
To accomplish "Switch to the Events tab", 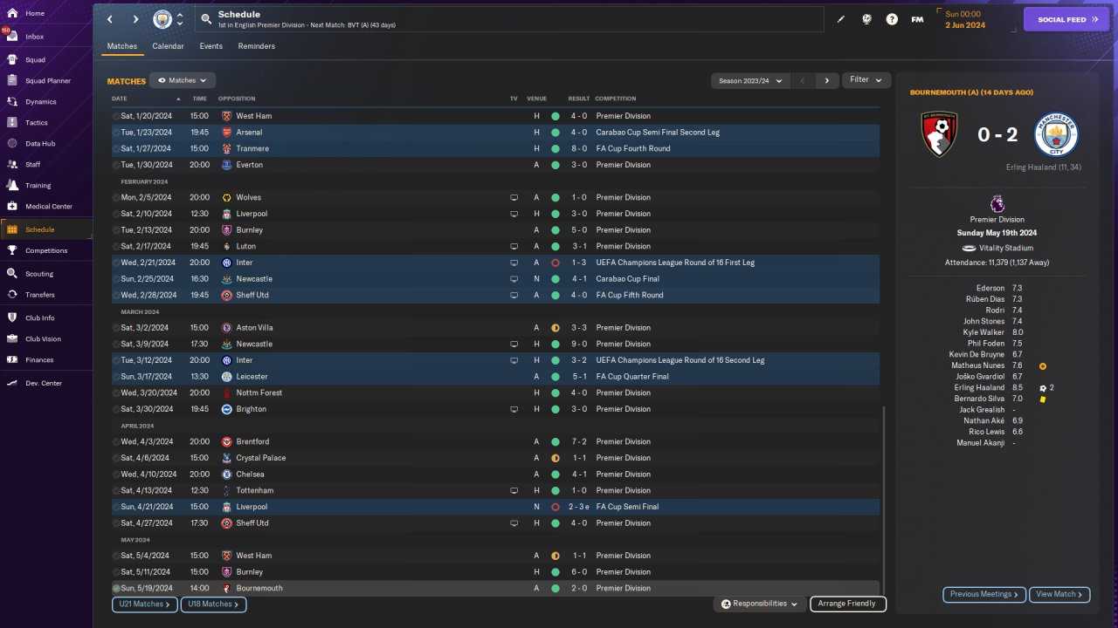I will click(x=210, y=46).
